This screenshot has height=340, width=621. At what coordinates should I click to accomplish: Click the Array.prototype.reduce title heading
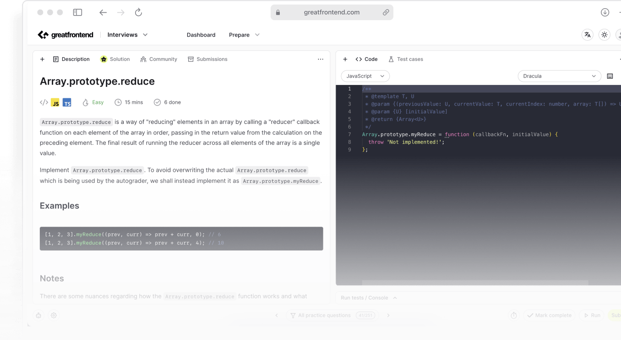(97, 81)
